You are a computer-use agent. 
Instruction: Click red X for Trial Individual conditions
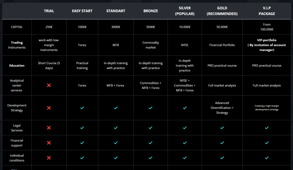49,158
